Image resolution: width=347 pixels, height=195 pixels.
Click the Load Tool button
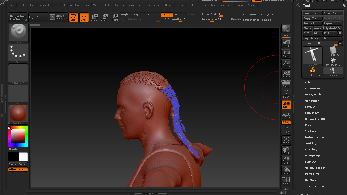pos(312,13)
